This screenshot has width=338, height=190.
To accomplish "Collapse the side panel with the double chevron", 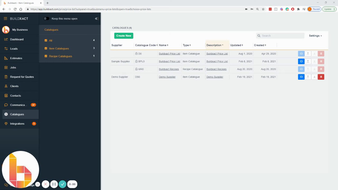I will point(96,18).
